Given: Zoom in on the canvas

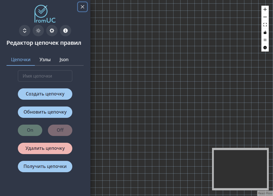Looking at the screenshot, I should (265, 9).
